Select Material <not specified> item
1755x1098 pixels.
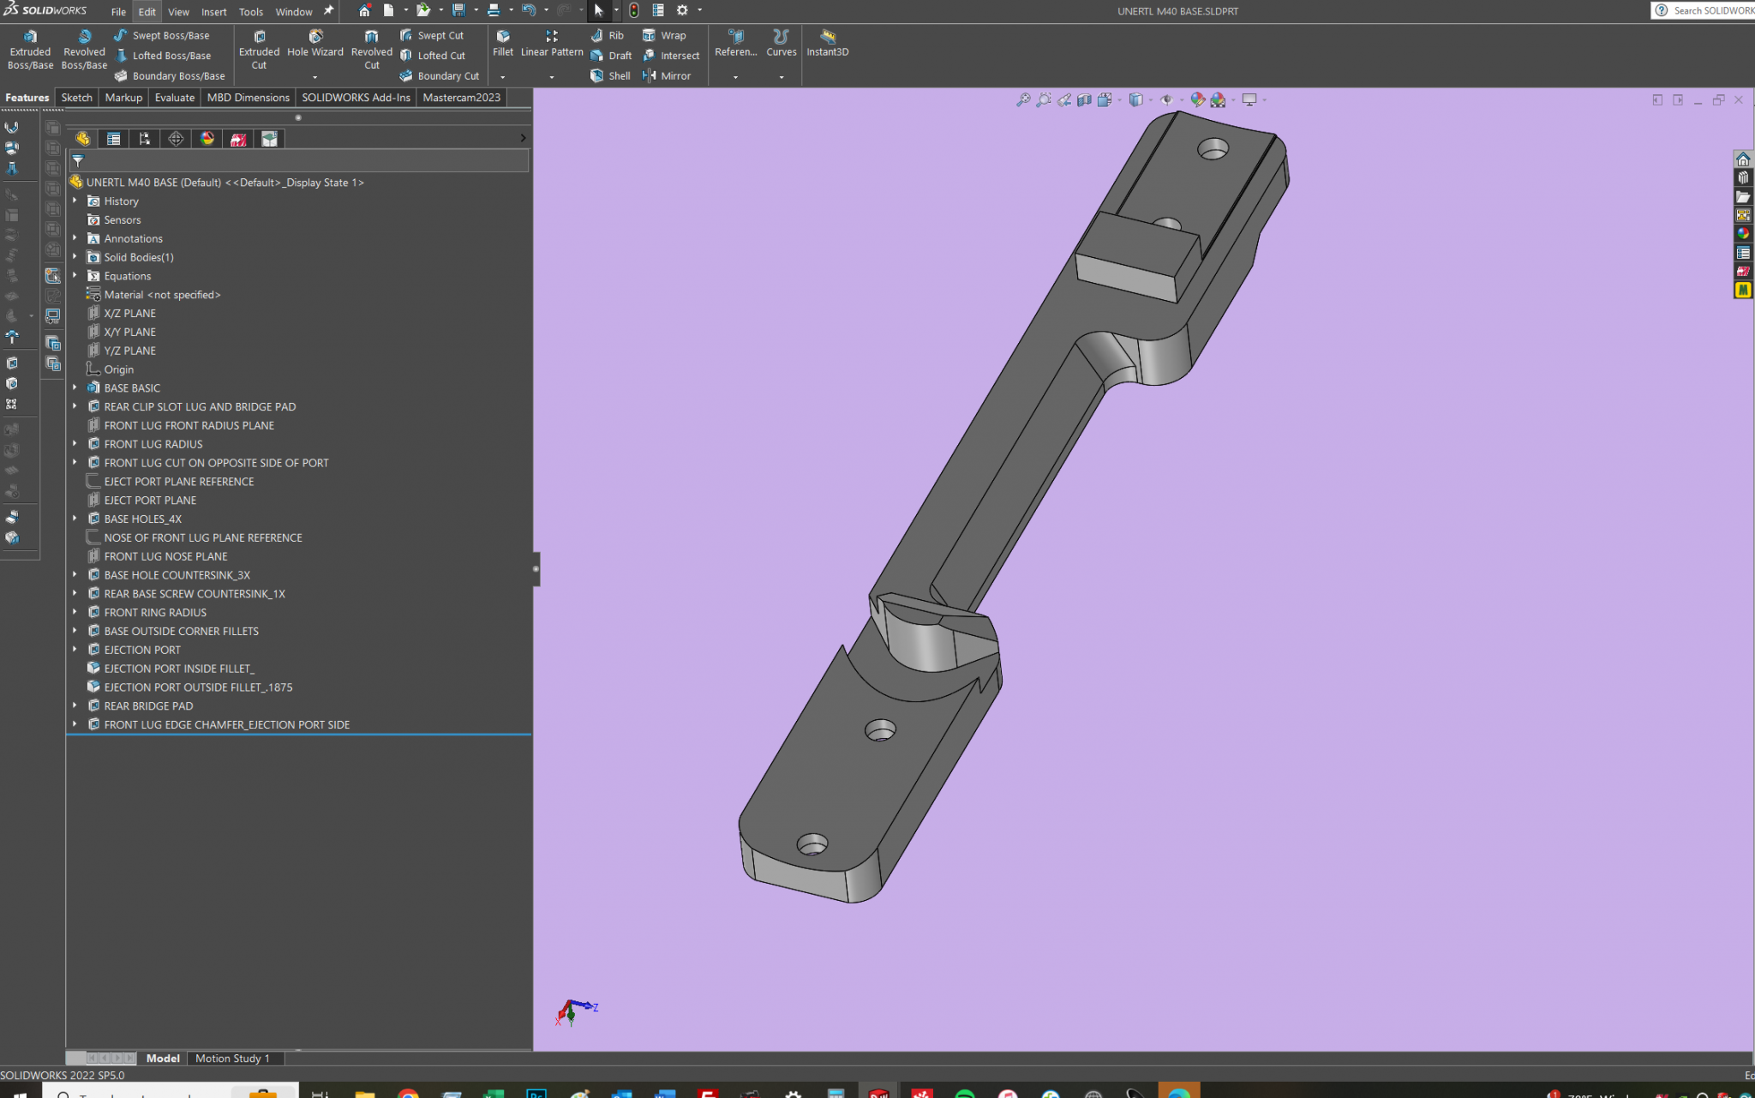tap(162, 294)
